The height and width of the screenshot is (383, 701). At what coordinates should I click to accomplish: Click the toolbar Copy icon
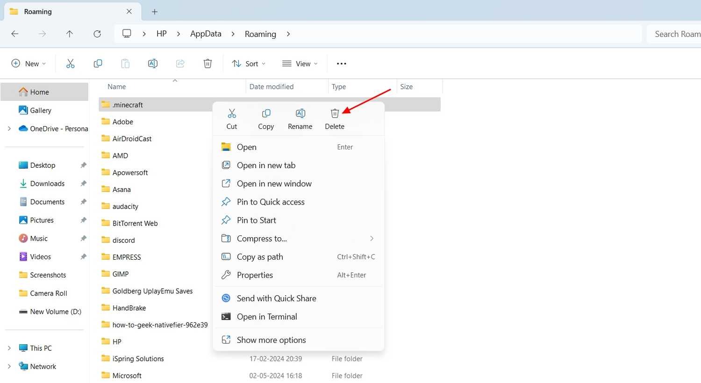pos(98,64)
